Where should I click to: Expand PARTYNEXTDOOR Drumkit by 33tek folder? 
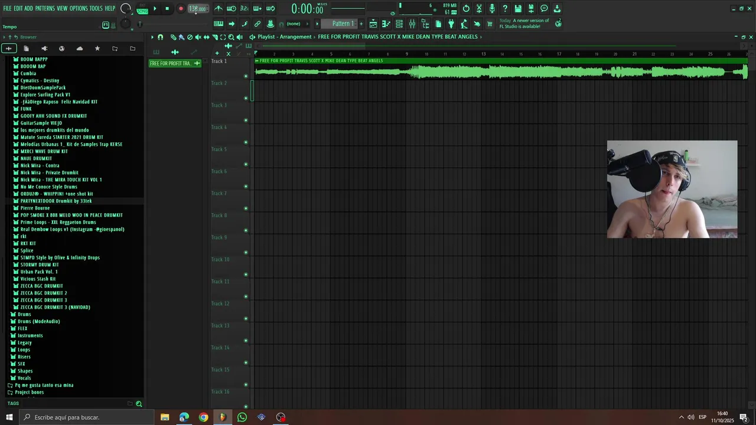click(56, 201)
